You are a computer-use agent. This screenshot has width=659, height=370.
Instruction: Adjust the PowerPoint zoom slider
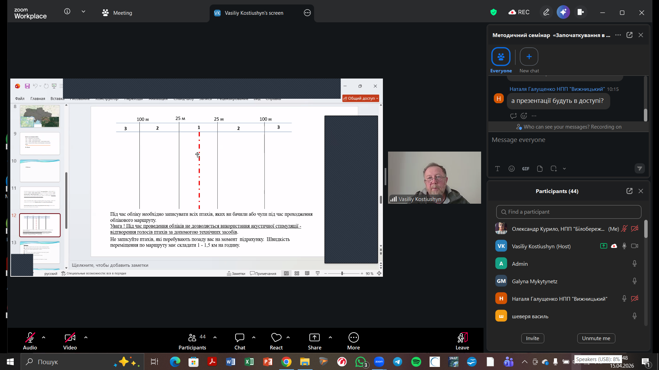[x=342, y=274]
